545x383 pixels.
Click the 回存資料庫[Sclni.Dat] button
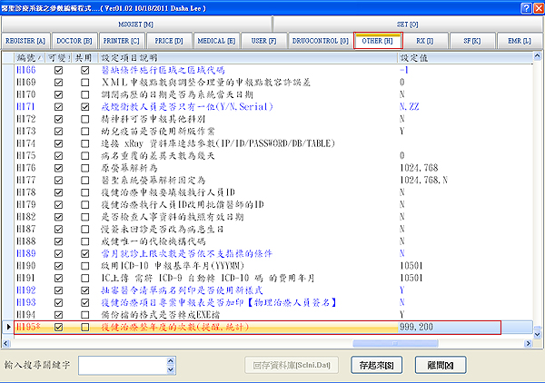click(290, 366)
